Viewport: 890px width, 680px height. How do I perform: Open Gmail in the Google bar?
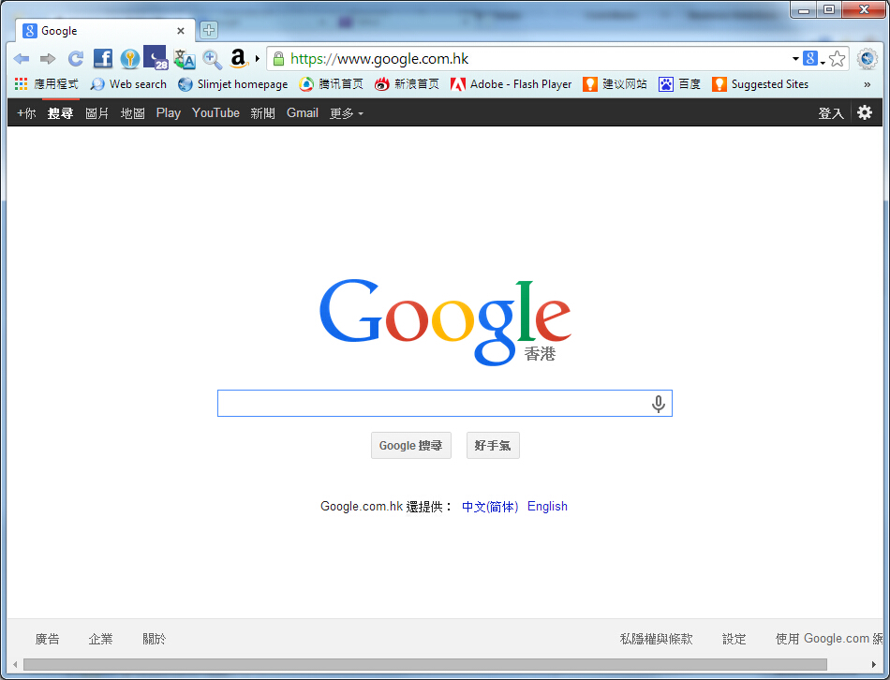click(303, 113)
